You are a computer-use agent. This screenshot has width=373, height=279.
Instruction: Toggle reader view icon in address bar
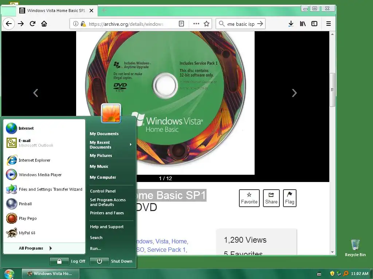pos(181,24)
